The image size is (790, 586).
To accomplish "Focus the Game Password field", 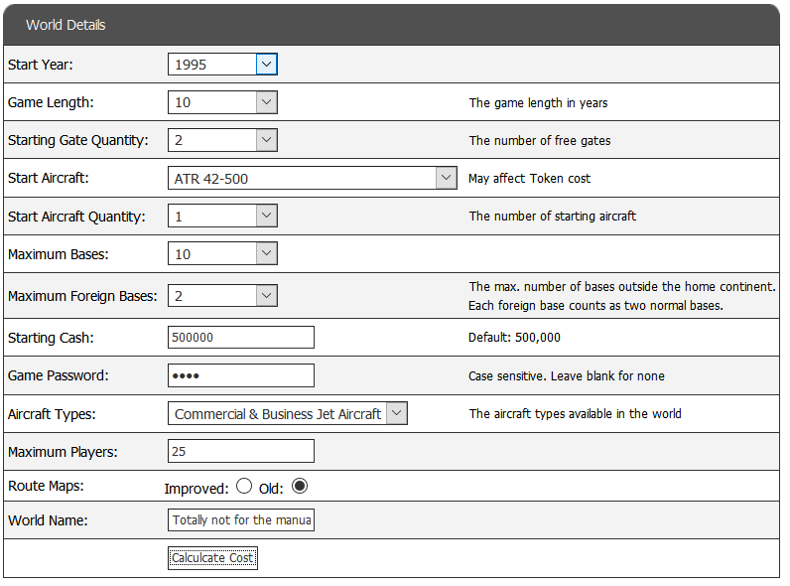I will [x=241, y=375].
